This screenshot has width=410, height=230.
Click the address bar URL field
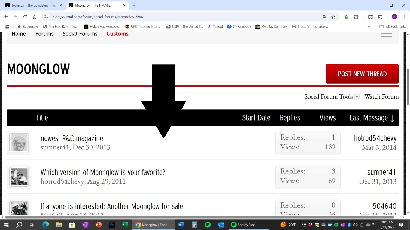[180, 17]
